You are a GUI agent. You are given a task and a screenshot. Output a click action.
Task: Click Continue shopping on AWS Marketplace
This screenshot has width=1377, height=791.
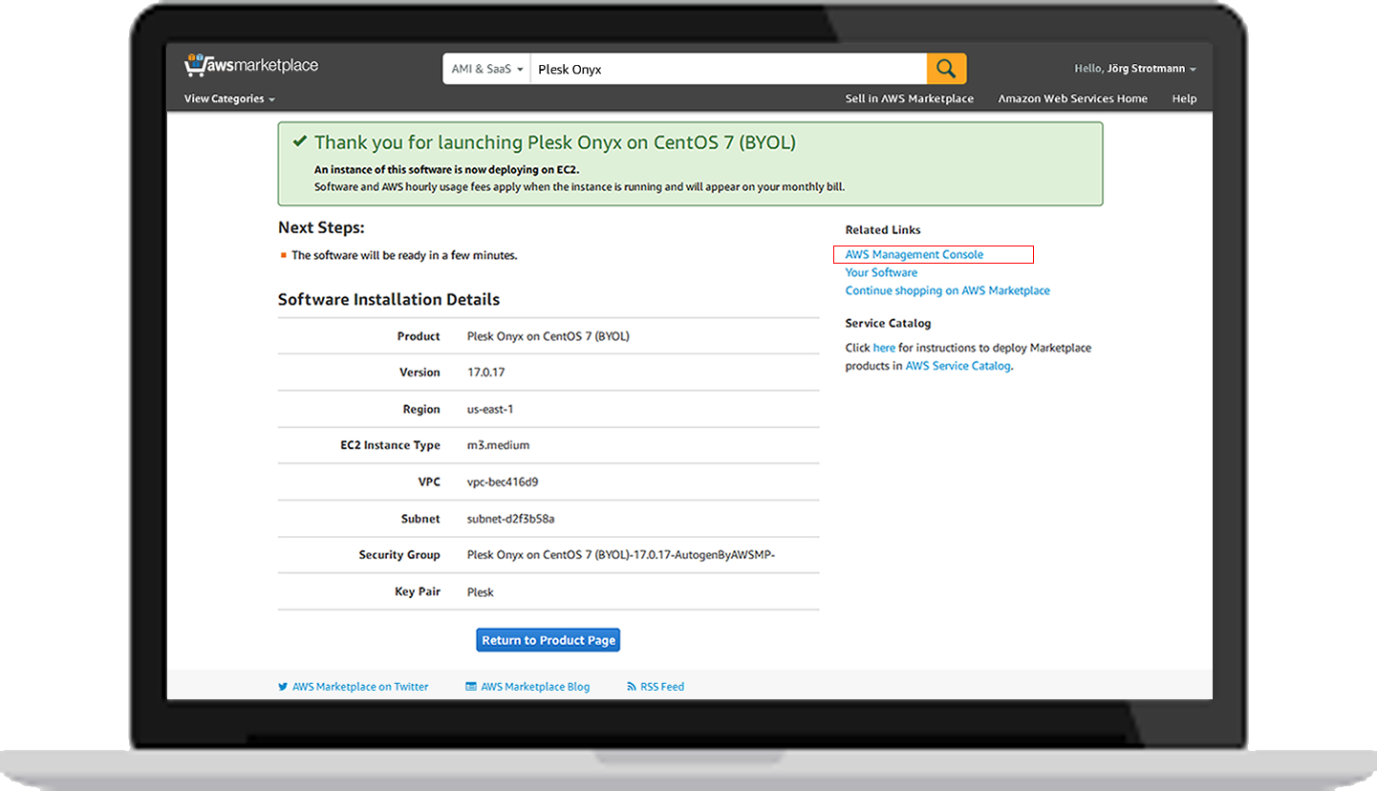click(x=947, y=290)
